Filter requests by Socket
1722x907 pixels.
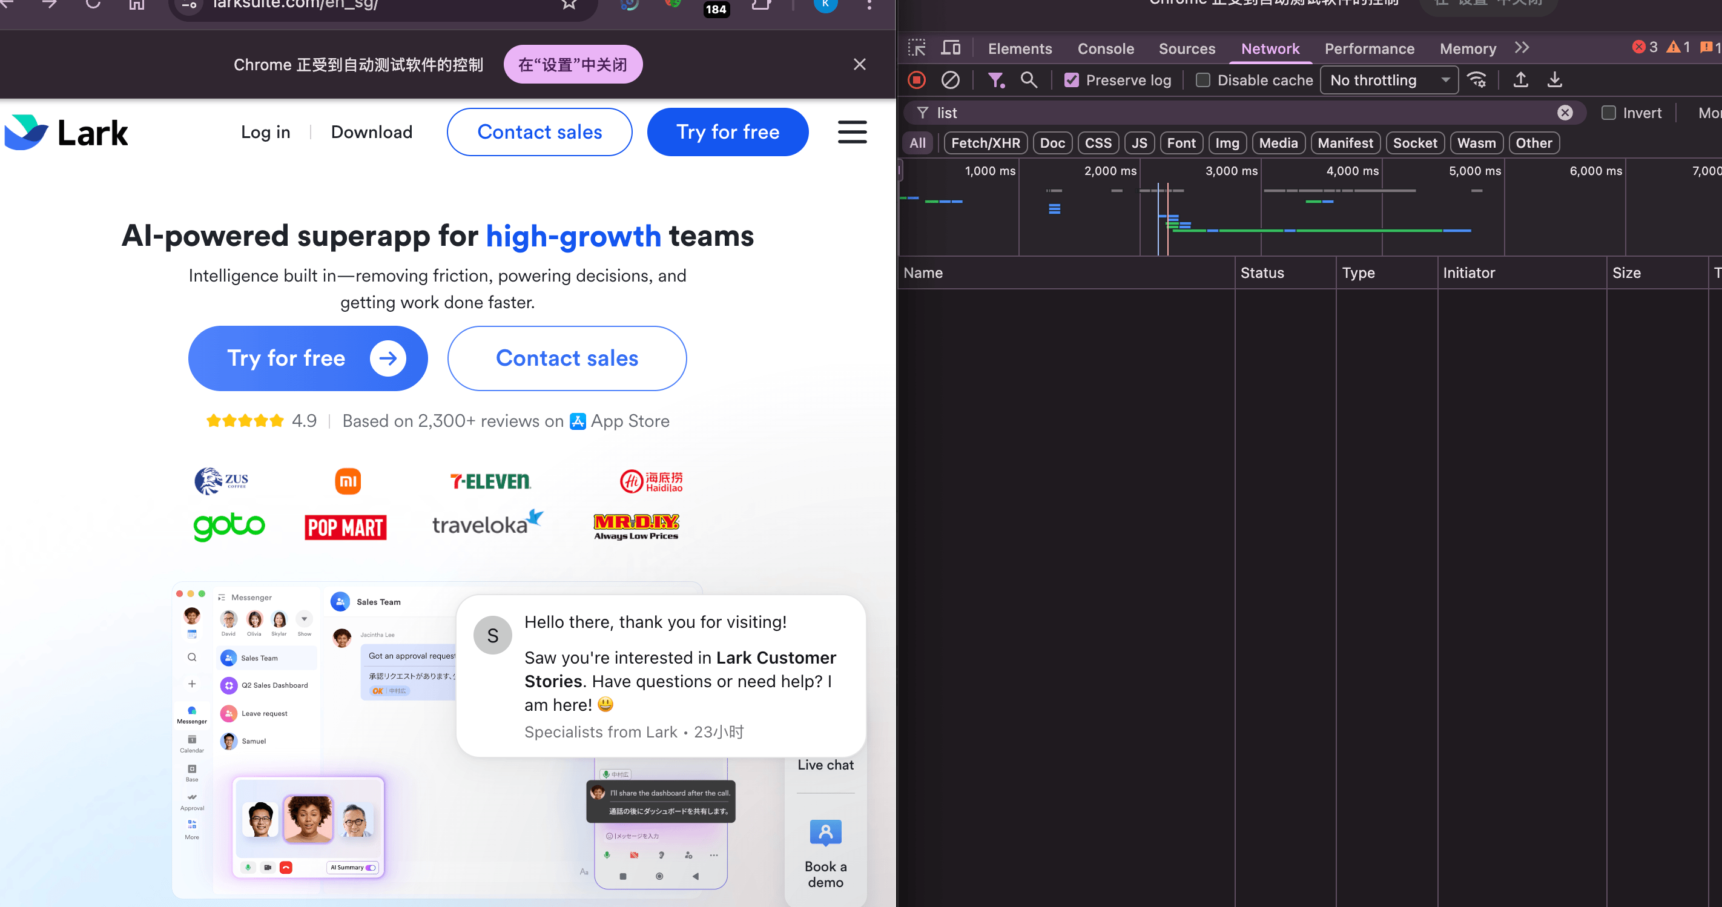point(1414,143)
